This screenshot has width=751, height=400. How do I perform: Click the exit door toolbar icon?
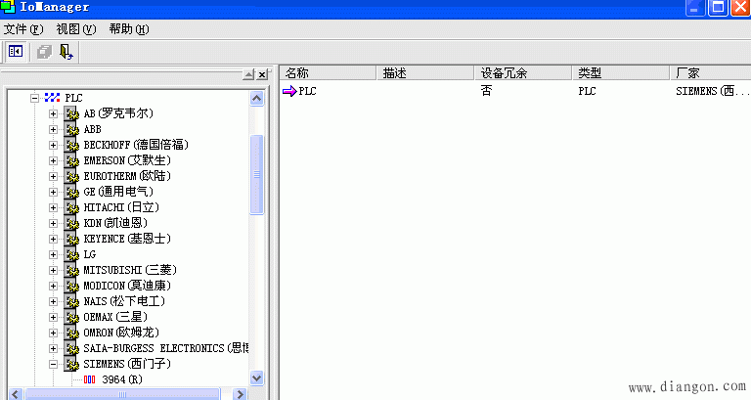coord(66,51)
